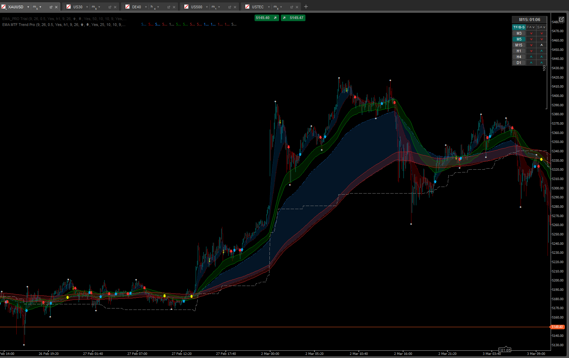The height and width of the screenshot is (358, 569).
Task: Open chart in new window, top-right corner icon
Action: click(x=561, y=19)
